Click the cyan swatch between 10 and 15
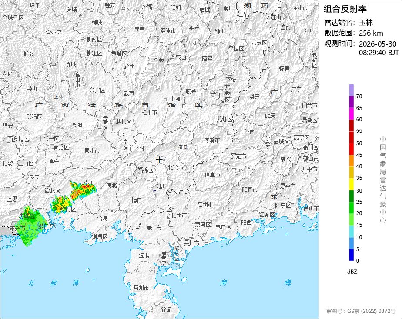 point(351,231)
